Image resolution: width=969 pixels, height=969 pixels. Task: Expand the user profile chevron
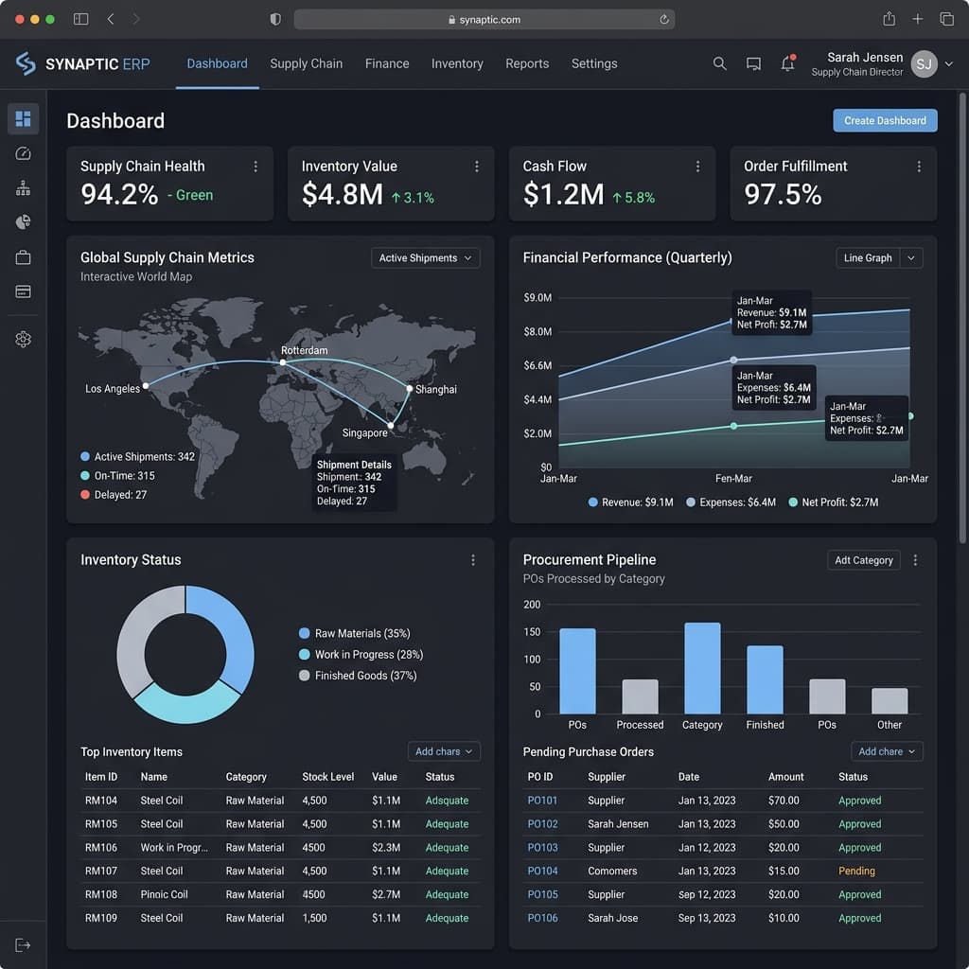[948, 63]
